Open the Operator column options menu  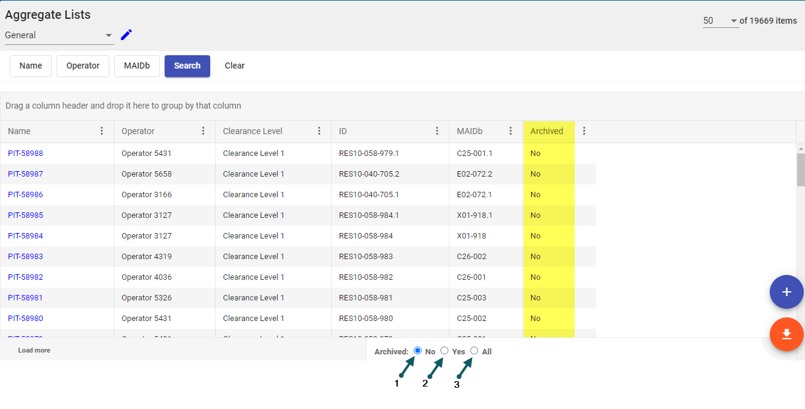click(204, 131)
